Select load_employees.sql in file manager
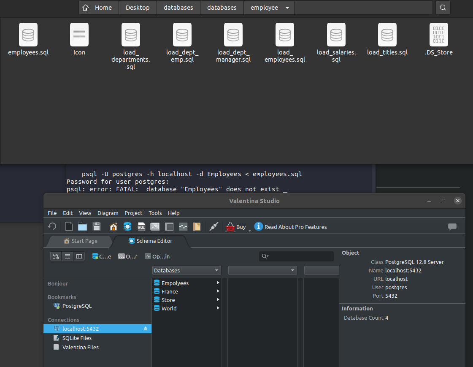Viewport: 473px width, 367px height. click(x=285, y=43)
